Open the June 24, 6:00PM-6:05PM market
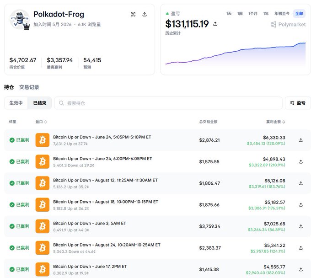Screen dimensions: 311x278 [x=102, y=159]
